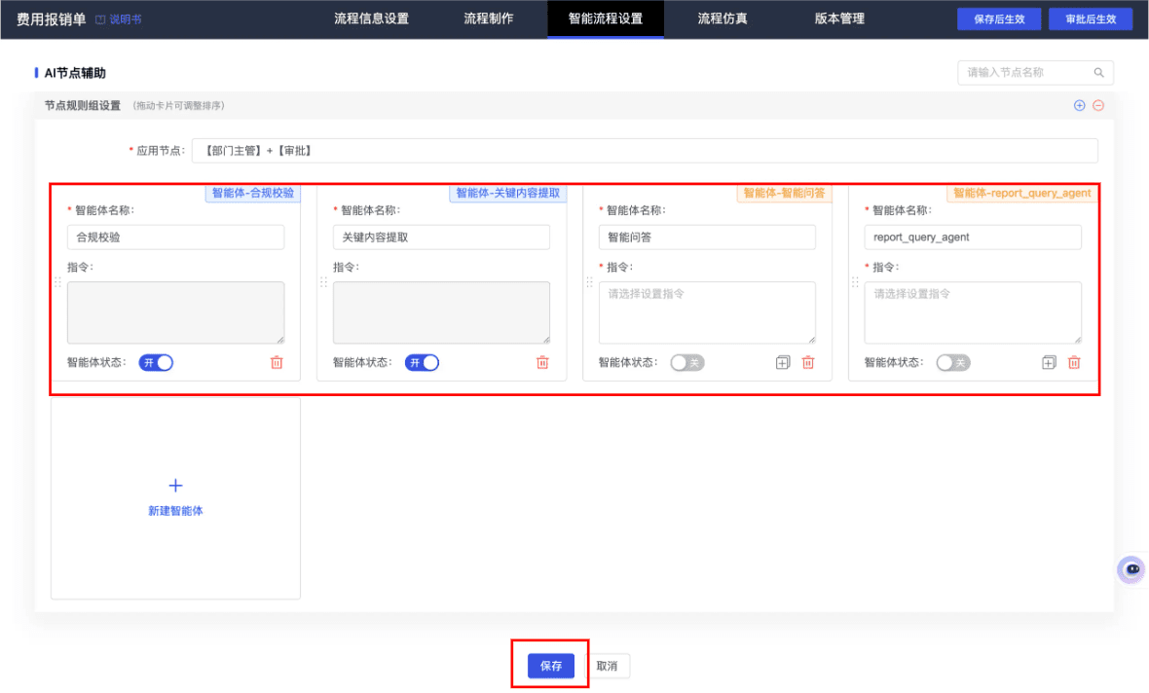
Task: Open the 指令 selector on report_query_agent card
Action: tap(973, 312)
